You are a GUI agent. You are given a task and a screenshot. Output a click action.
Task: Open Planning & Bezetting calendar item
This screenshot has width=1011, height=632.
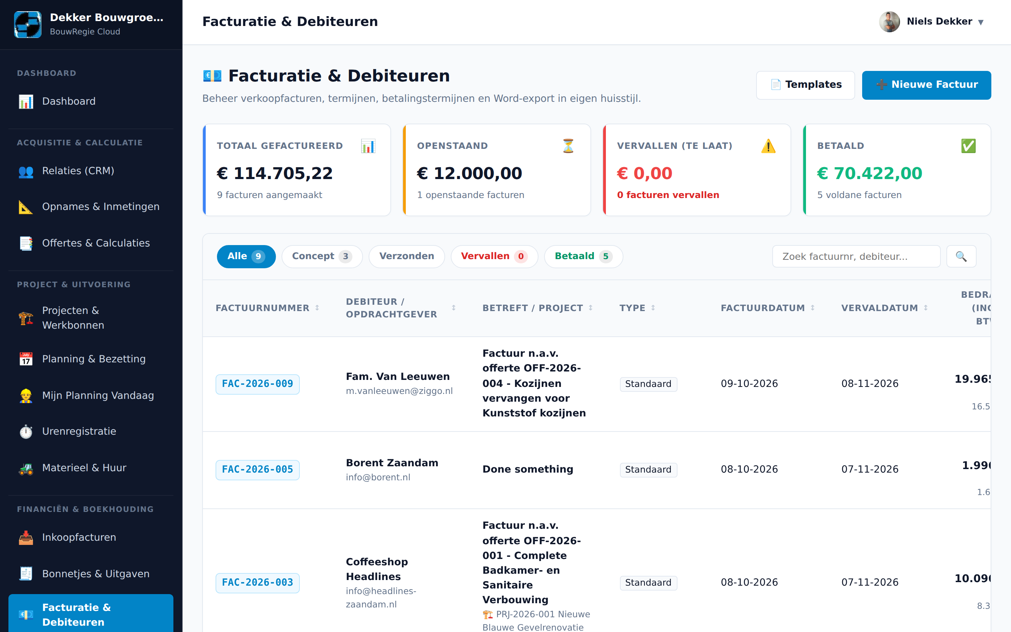91,359
